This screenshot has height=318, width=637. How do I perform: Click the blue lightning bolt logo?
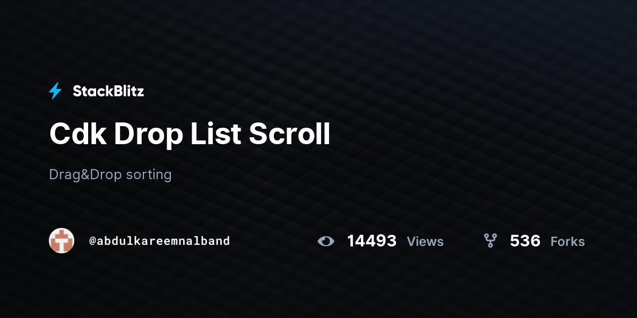55,91
